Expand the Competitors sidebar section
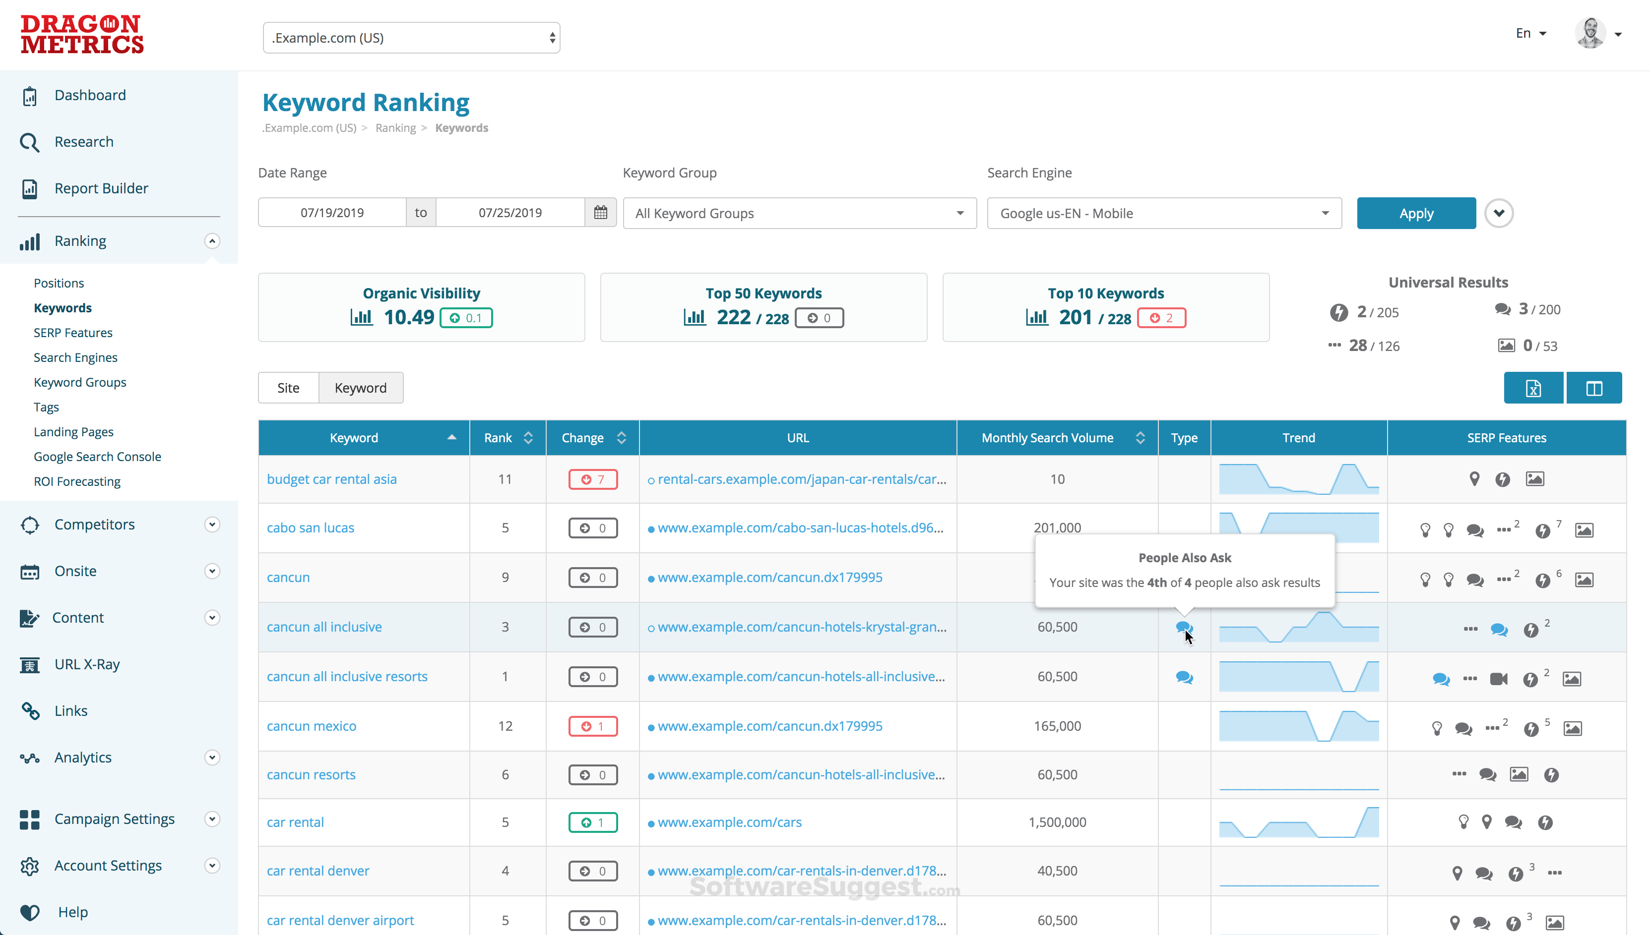 (x=212, y=525)
